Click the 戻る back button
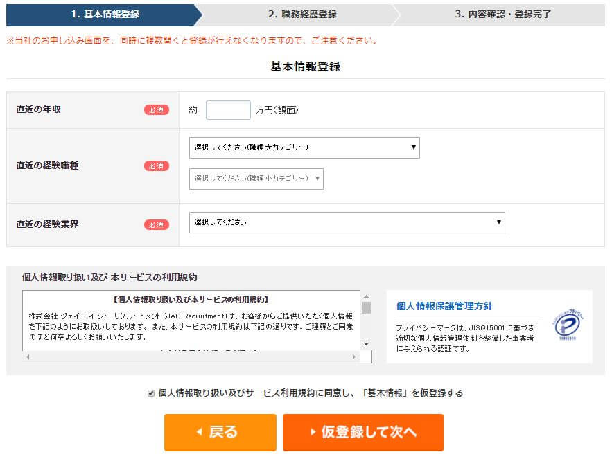This screenshot has width=612, height=459. (220, 433)
